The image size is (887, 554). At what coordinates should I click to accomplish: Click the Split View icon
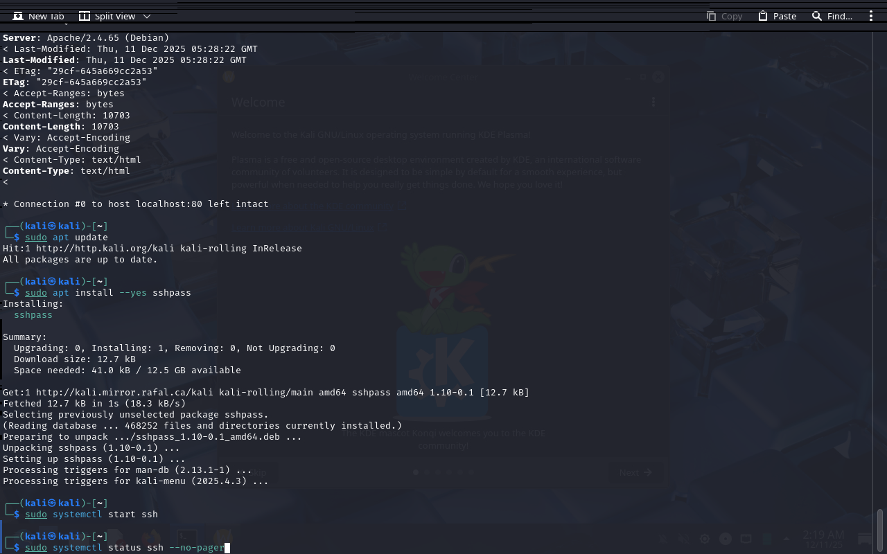tap(85, 16)
